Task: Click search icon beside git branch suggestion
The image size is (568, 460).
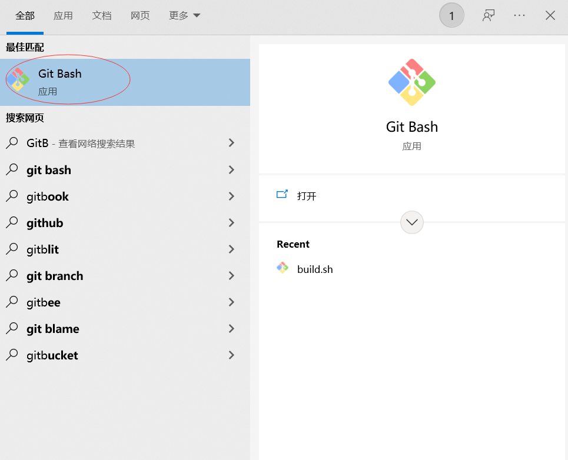Action: 12,275
